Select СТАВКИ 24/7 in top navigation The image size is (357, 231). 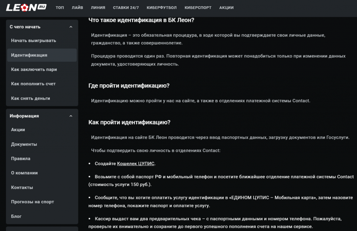(x=126, y=8)
